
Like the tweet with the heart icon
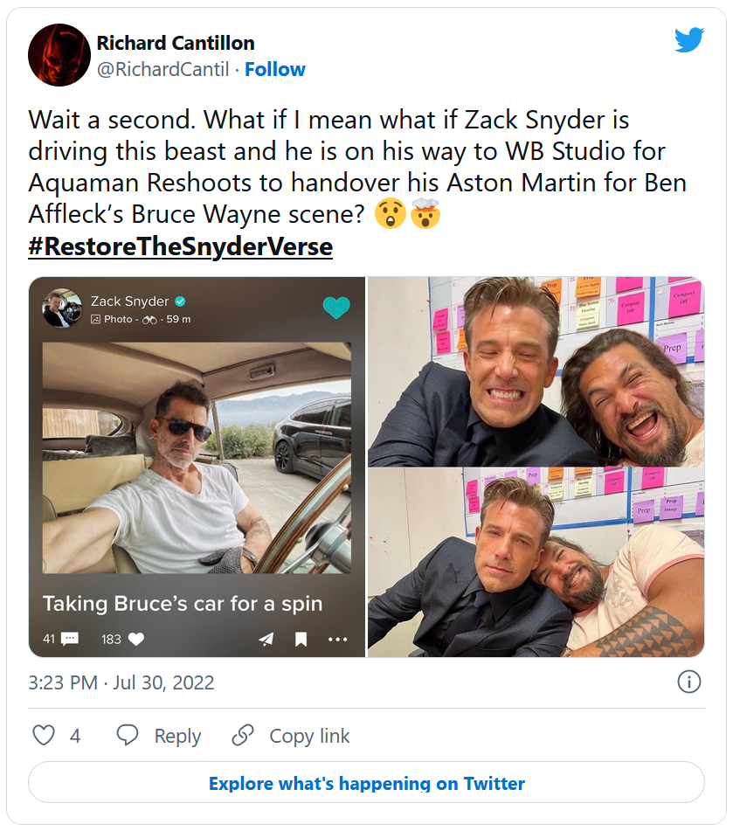44,736
